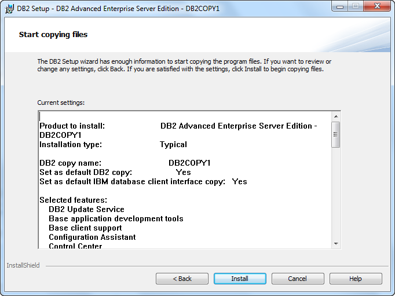The height and width of the screenshot is (296, 395).
Task: Click the 'Base client support' feature line
Action: tap(85, 228)
